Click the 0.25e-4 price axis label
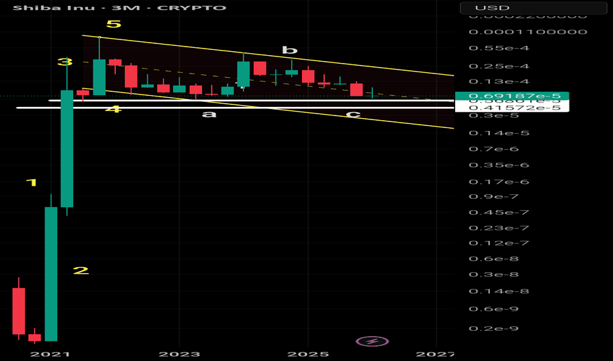 [x=499, y=66]
